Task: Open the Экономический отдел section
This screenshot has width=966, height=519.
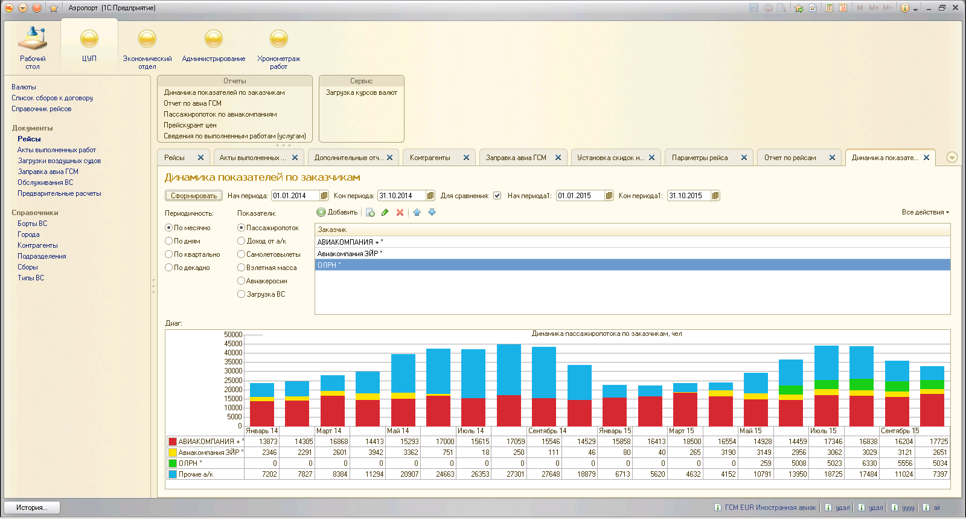Action: (147, 49)
